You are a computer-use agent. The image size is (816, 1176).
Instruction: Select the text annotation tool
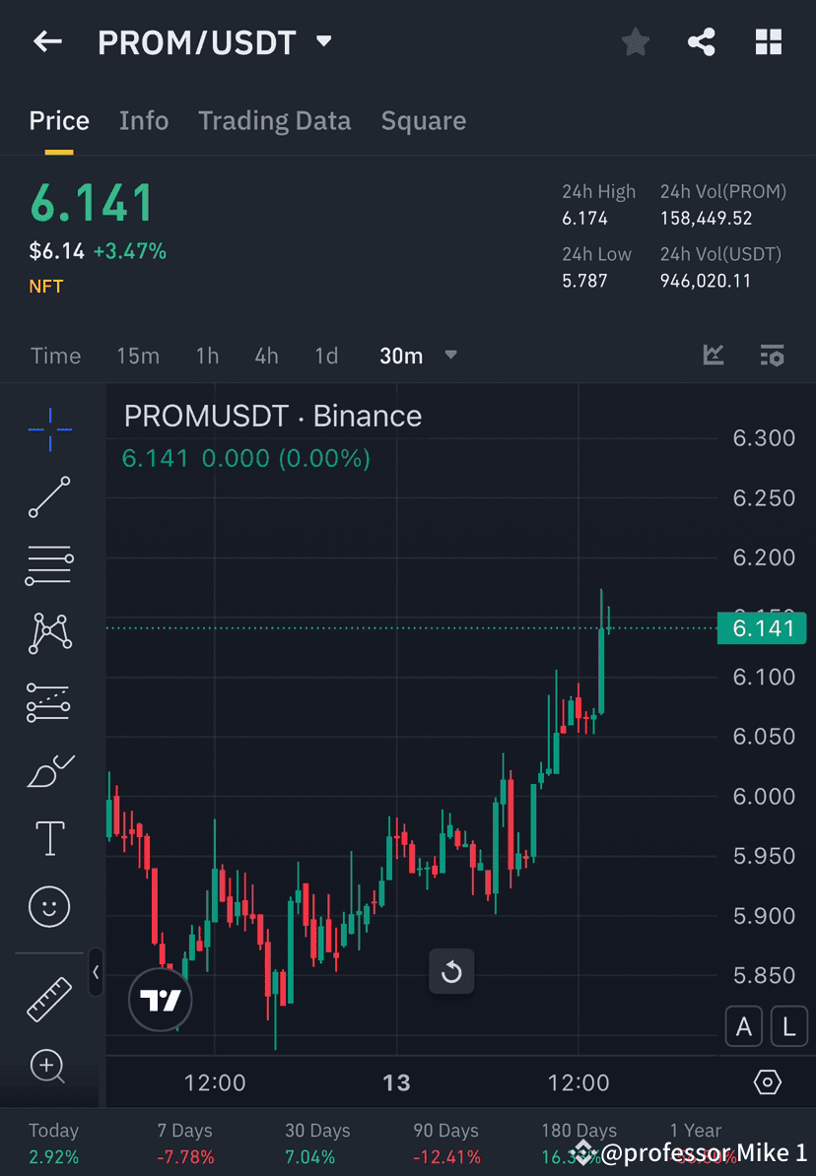(x=49, y=838)
